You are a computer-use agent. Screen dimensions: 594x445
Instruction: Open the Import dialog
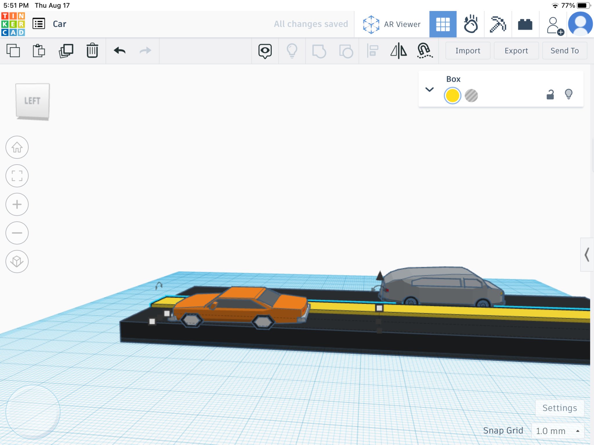[468, 50]
